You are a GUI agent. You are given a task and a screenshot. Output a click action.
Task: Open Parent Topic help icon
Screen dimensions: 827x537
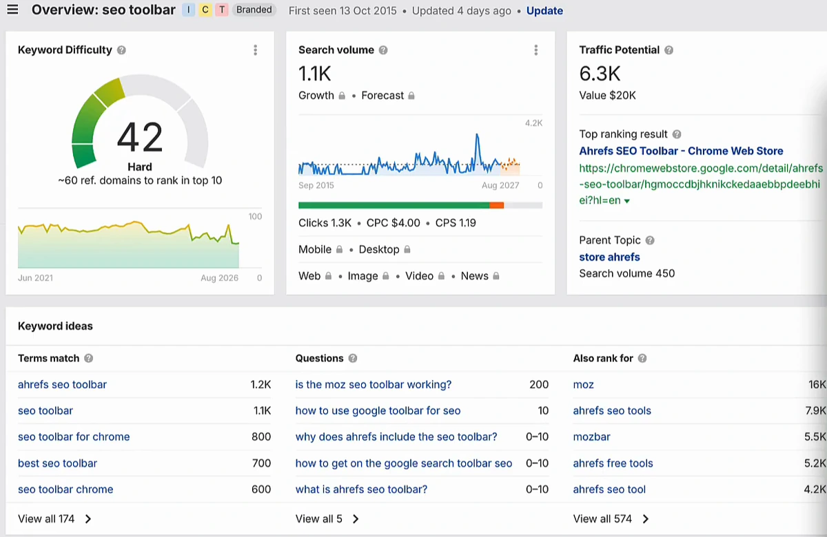click(x=650, y=240)
